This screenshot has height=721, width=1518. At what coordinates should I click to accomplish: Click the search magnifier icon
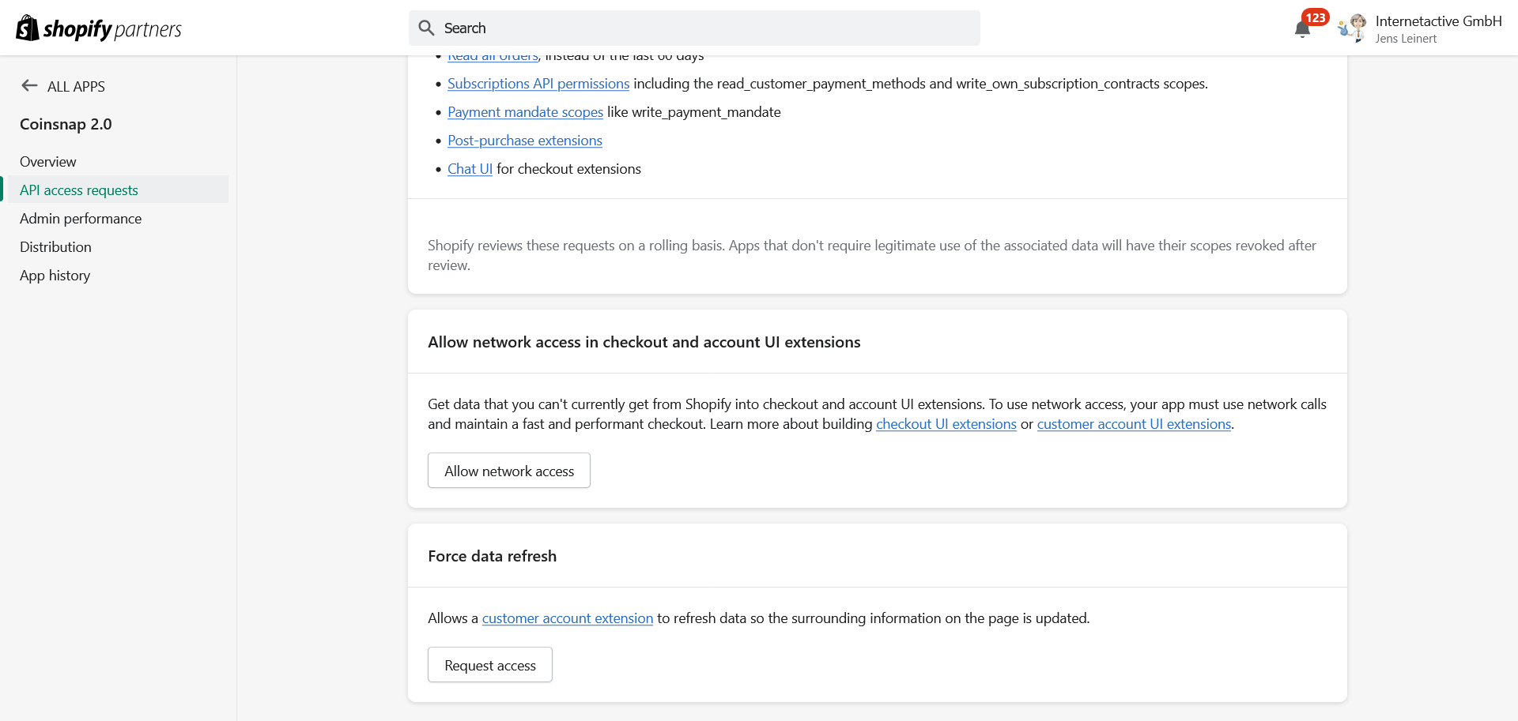(427, 28)
